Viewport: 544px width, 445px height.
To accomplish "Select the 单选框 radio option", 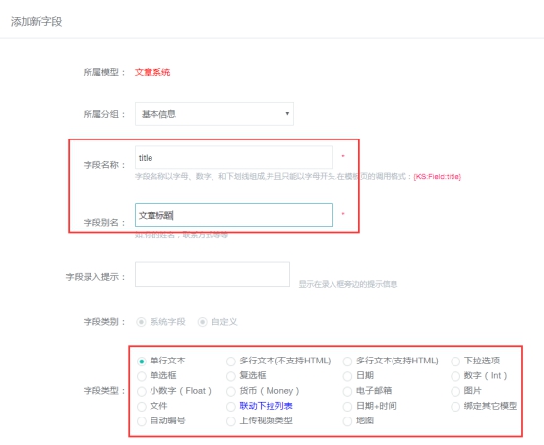I will click(142, 376).
